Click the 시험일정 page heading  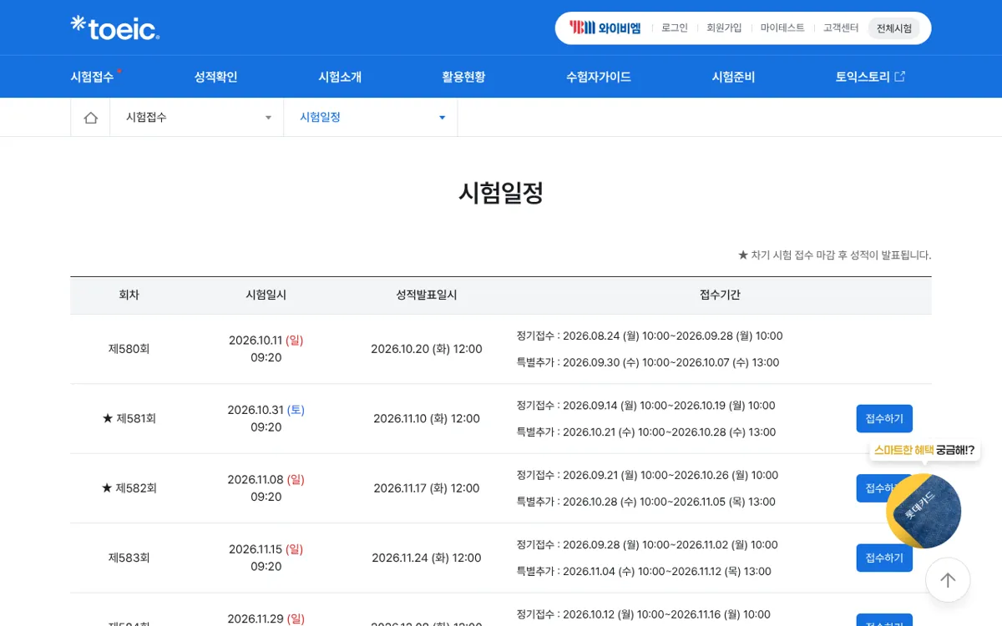click(501, 193)
